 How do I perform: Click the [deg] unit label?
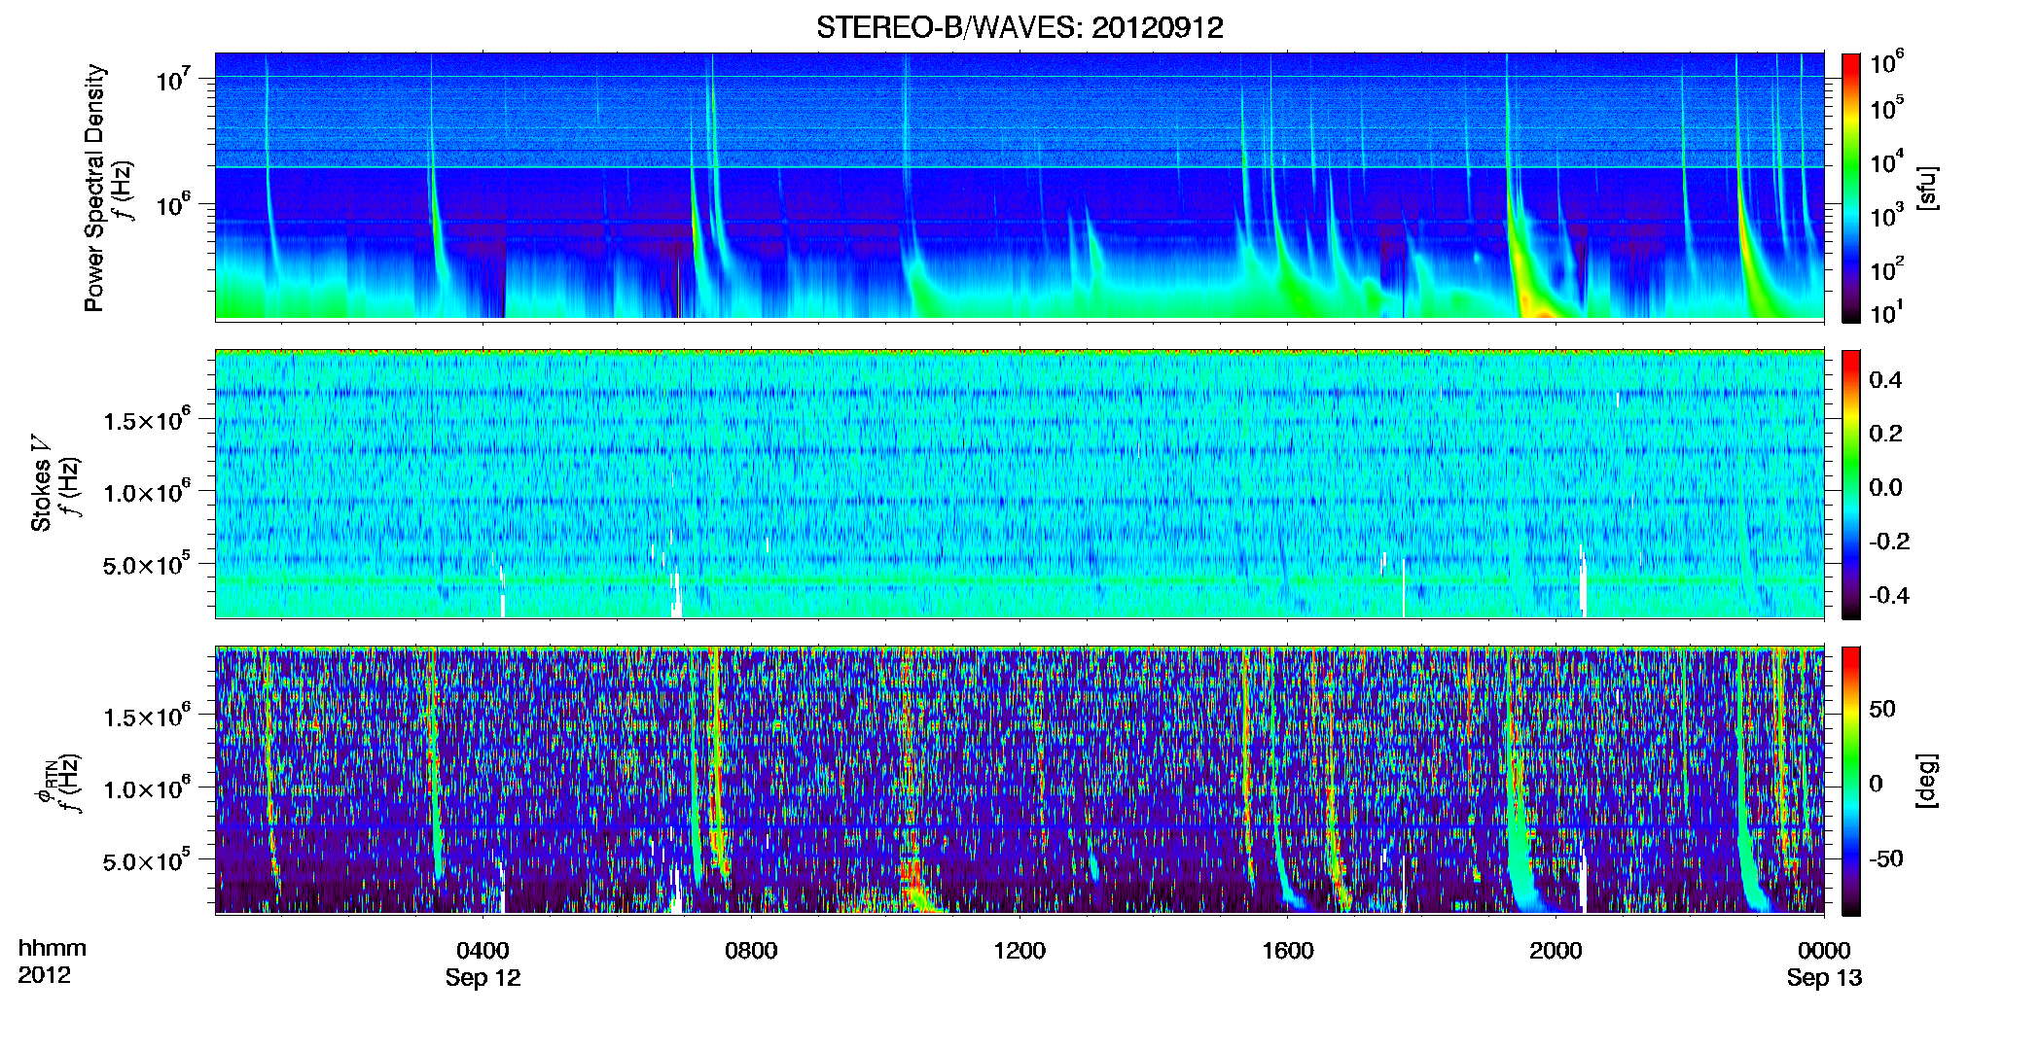(1927, 781)
